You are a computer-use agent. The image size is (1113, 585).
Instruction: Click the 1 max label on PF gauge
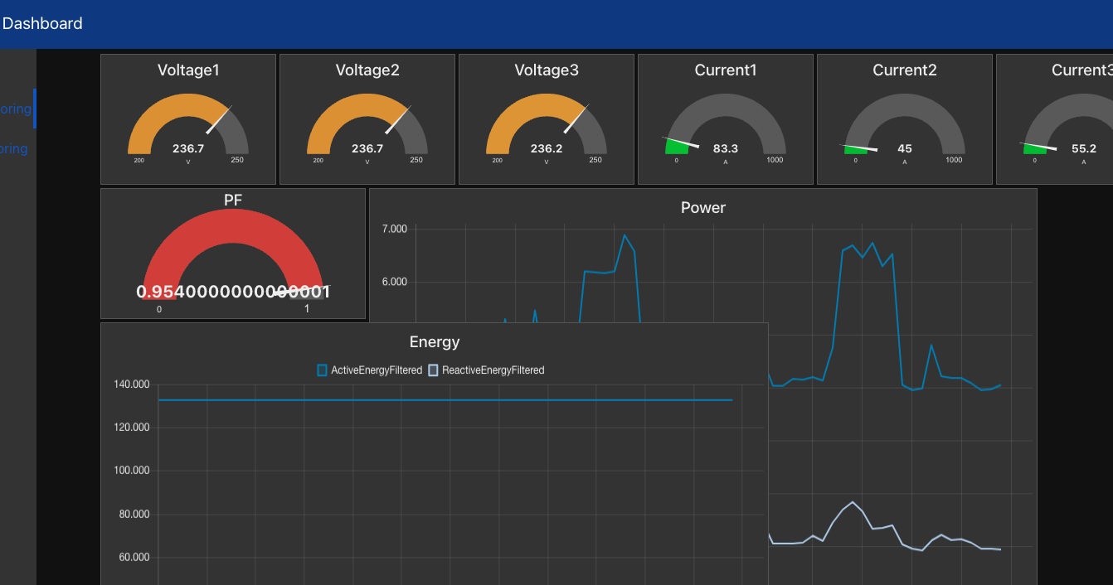[307, 309]
